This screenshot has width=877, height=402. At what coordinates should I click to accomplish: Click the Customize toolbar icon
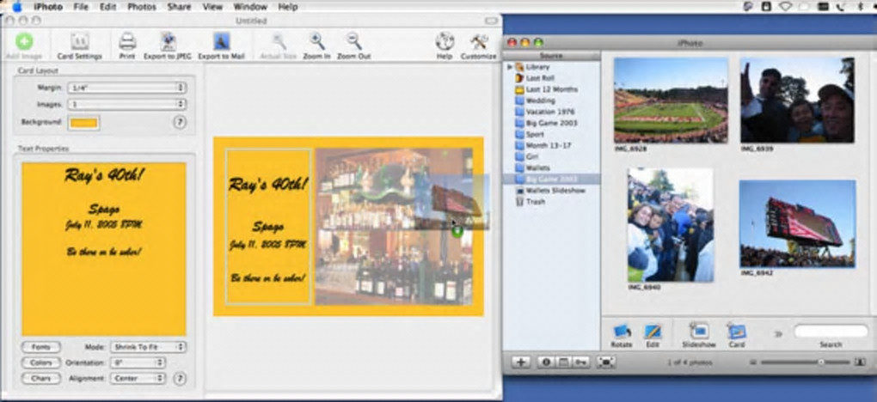tap(479, 41)
